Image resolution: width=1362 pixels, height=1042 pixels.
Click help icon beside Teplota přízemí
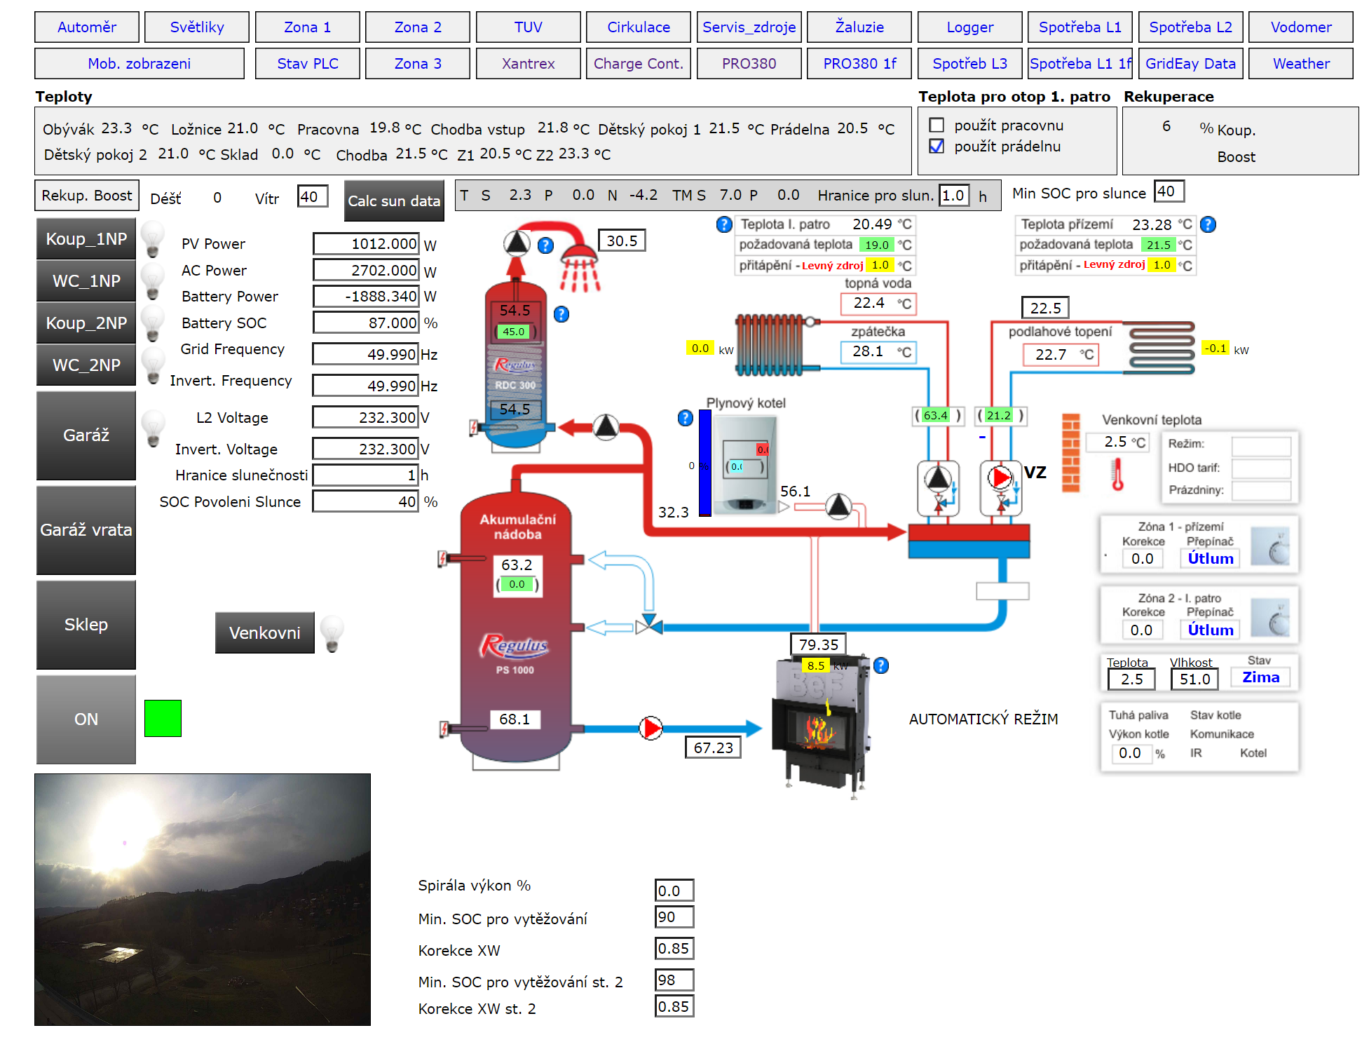[1208, 224]
